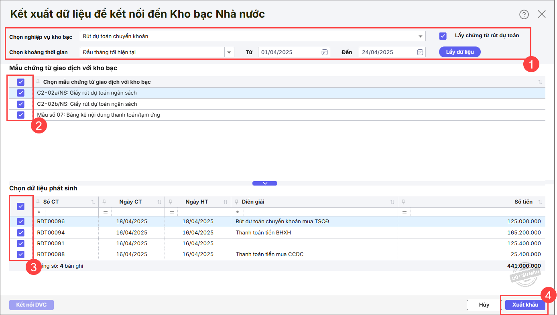
Task: Sort the Ngày CT column
Action: (159, 202)
